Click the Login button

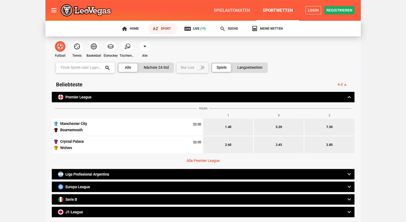[313, 10]
